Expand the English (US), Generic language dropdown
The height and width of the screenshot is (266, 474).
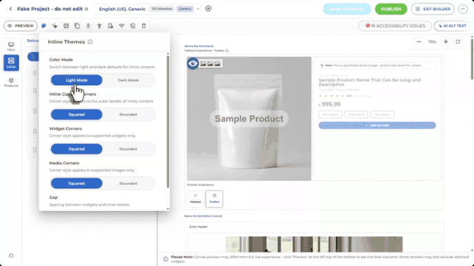click(x=198, y=9)
